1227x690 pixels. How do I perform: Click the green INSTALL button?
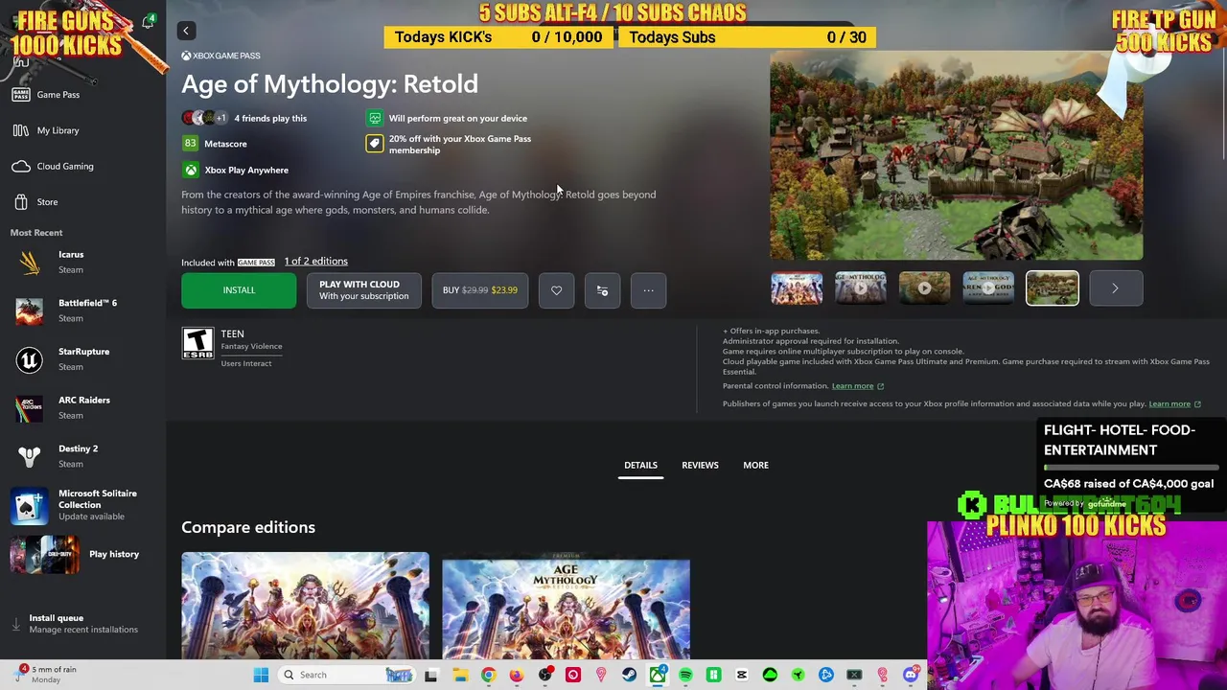239,290
